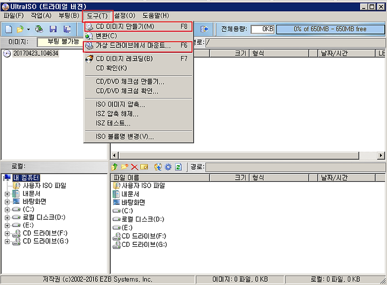The width and height of the screenshot is (387, 285).
Task: Expand the (C:) drive tree node
Action: pyautogui.click(x=7, y=210)
